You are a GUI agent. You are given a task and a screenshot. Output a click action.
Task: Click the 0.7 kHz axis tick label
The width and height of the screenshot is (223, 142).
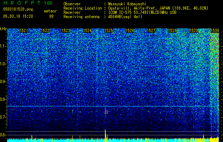(3, 117)
